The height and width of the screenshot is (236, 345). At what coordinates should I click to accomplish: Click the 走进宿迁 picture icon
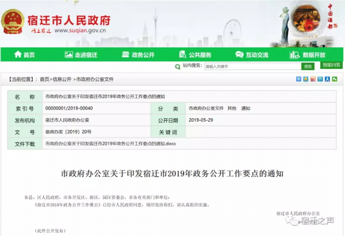68,55
